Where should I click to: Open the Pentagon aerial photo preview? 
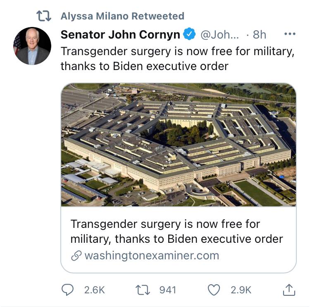click(179, 145)
